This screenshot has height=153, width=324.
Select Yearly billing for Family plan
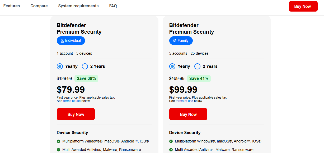tap(172, 67)
